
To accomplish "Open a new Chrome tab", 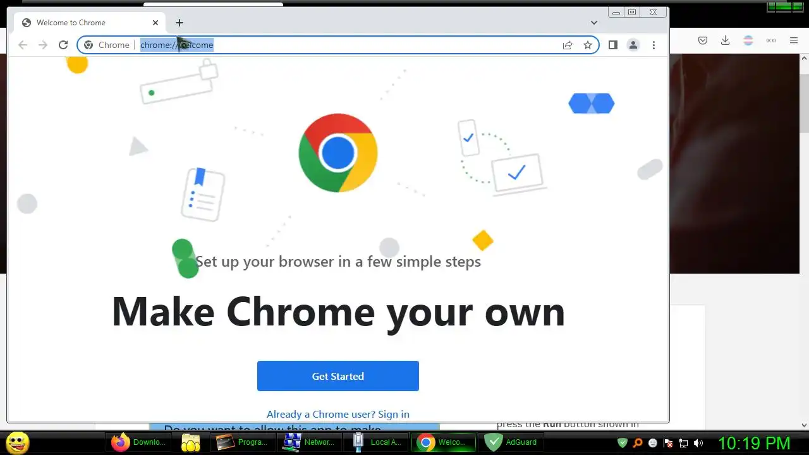I will pyautogui.click(x=179, y=23).
